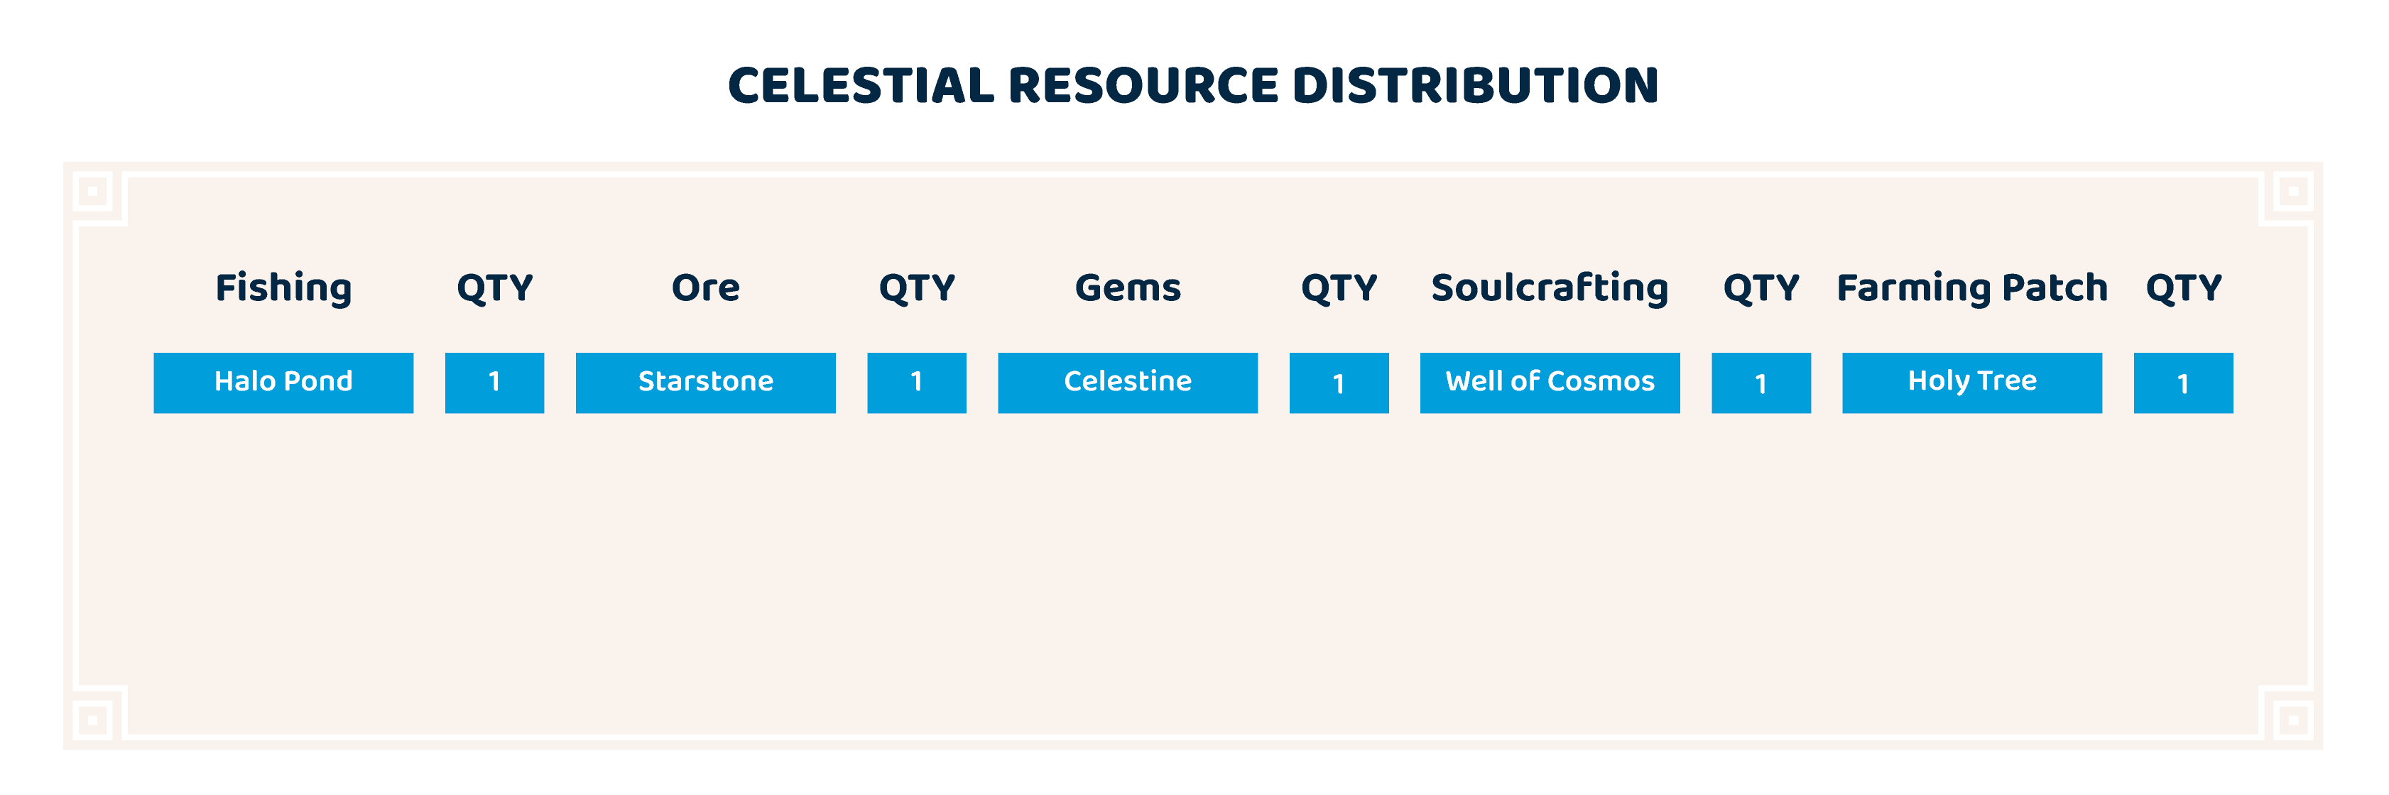Click the quantity box beside Halo Pond
The image size is (2389, 795).
coord(494,382)
